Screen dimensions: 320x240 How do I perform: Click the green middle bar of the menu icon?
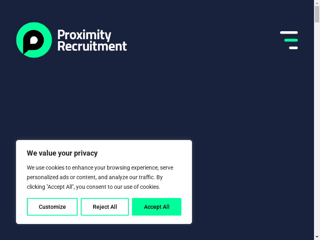tap(291, 40)
